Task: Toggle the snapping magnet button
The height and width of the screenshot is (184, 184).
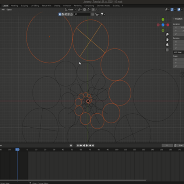Action: pyautogui.click(x=84, y=10)
